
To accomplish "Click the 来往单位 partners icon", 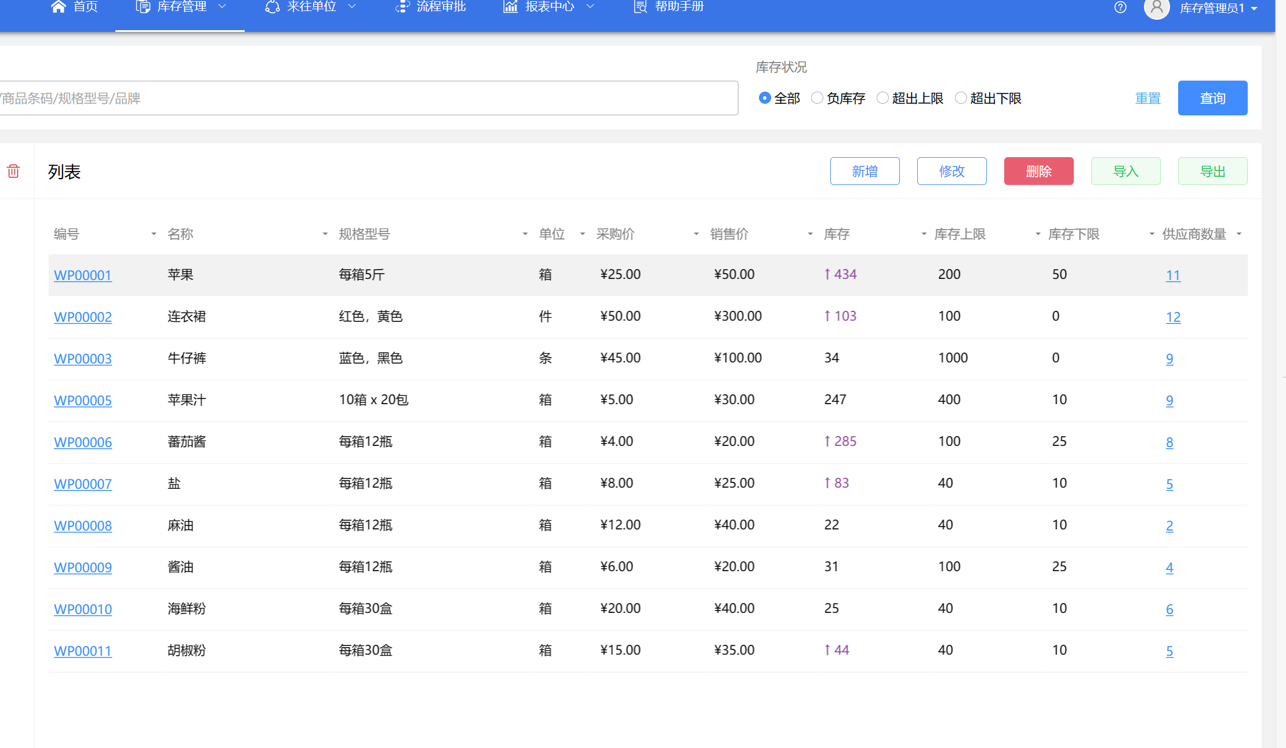I will point(272,6).
